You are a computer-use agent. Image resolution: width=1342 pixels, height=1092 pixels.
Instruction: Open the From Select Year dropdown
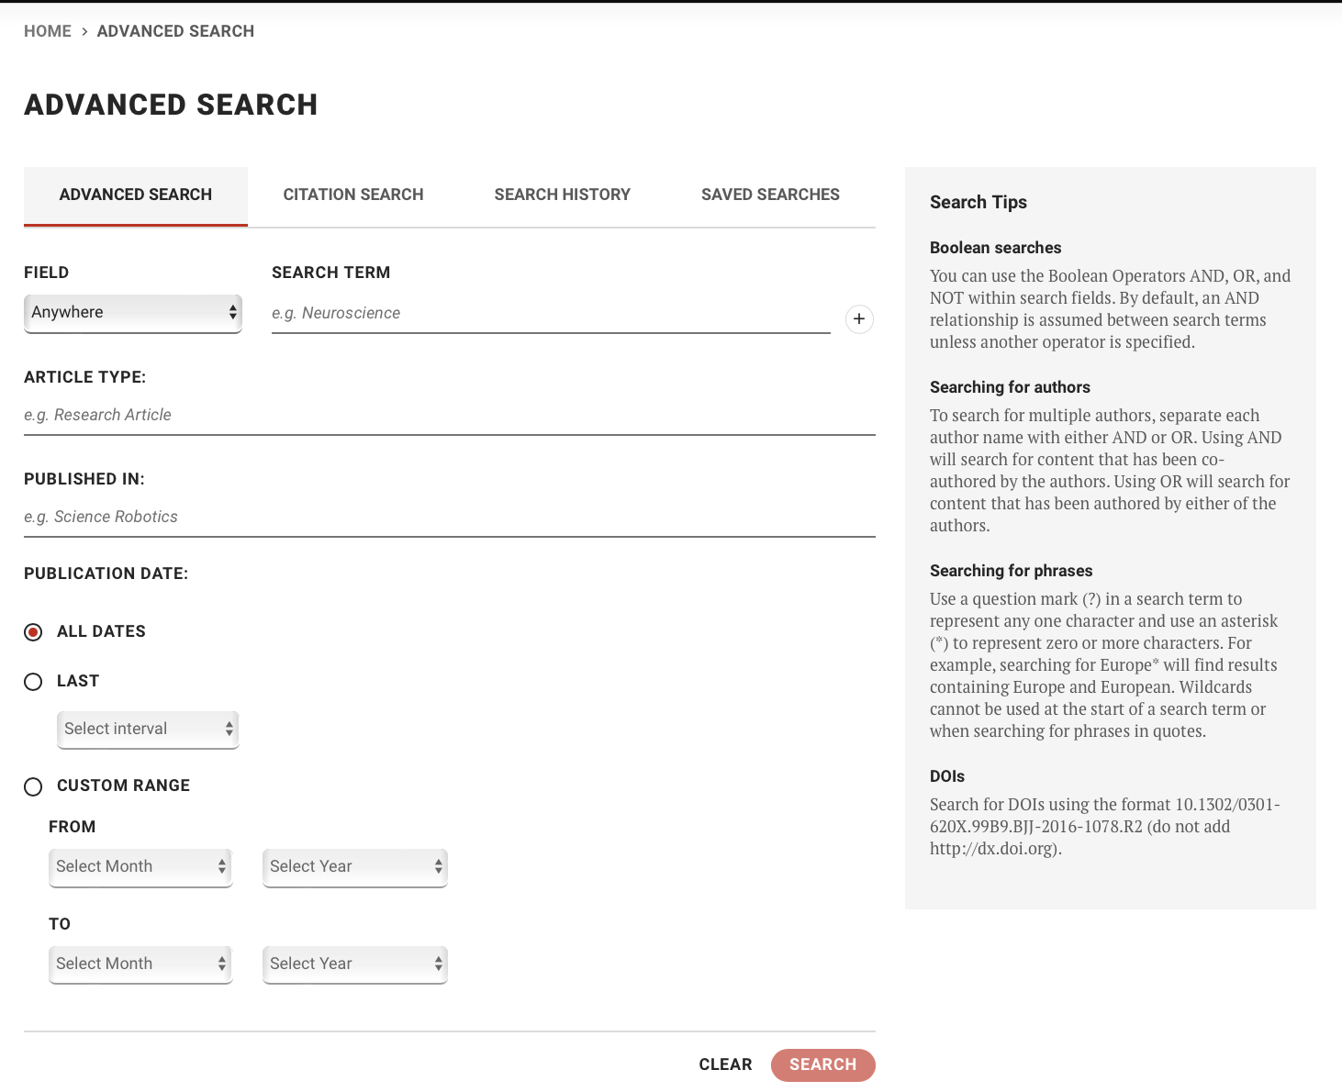click(x=355, y=867)
